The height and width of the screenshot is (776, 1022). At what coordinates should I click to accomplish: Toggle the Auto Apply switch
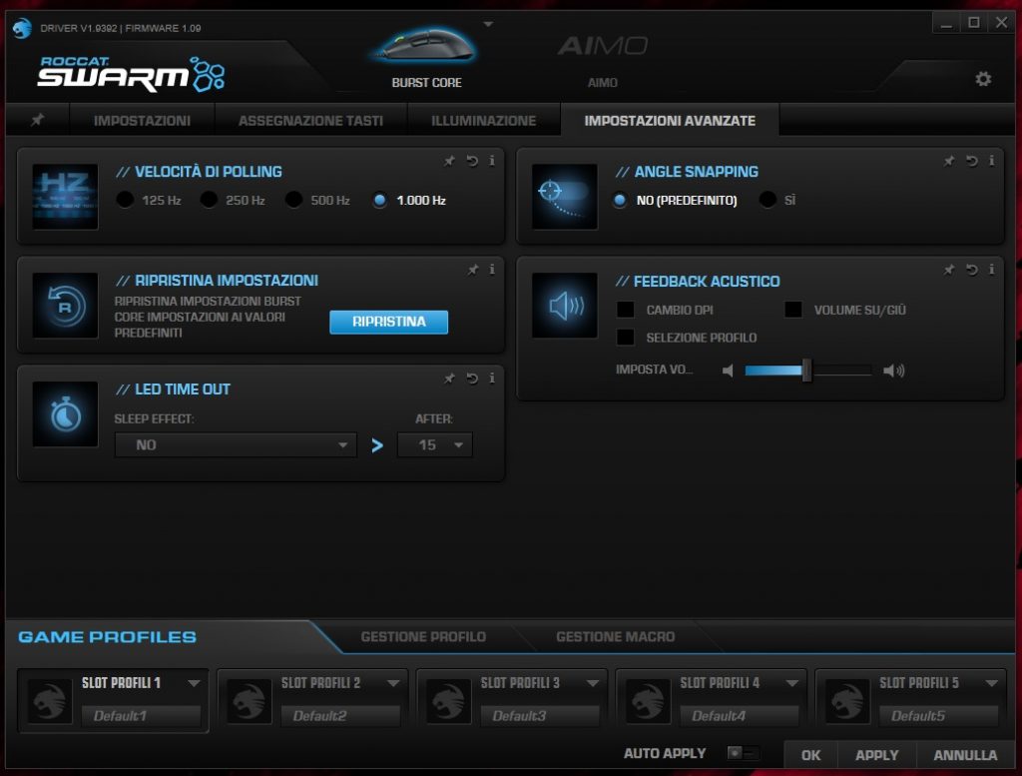click(743, 753)
